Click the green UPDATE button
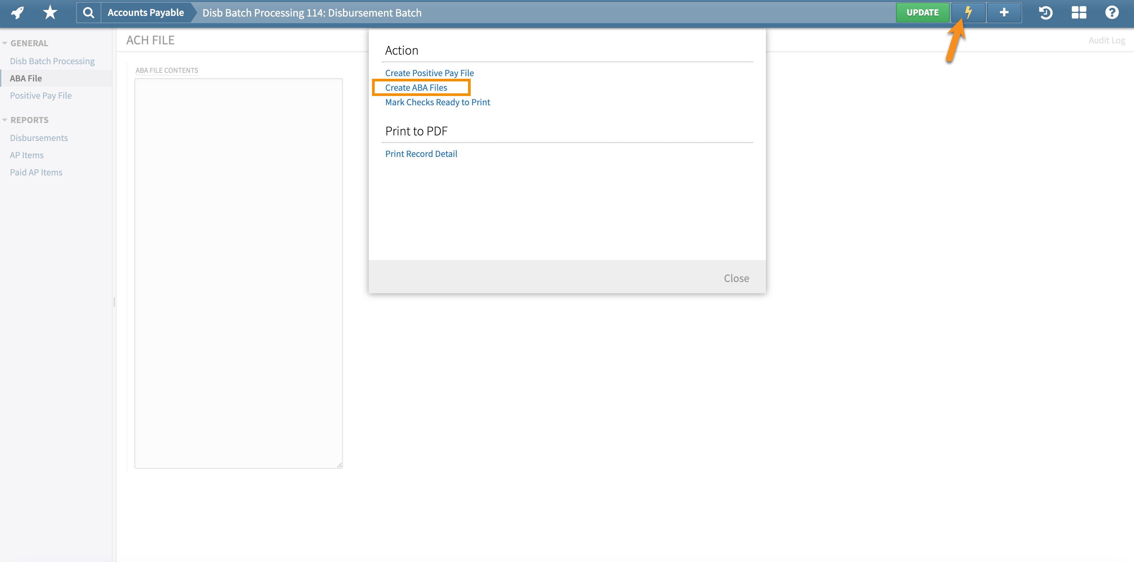This screenshot has width=1134, height=562. pyautogui.click(x=922, y=12)
